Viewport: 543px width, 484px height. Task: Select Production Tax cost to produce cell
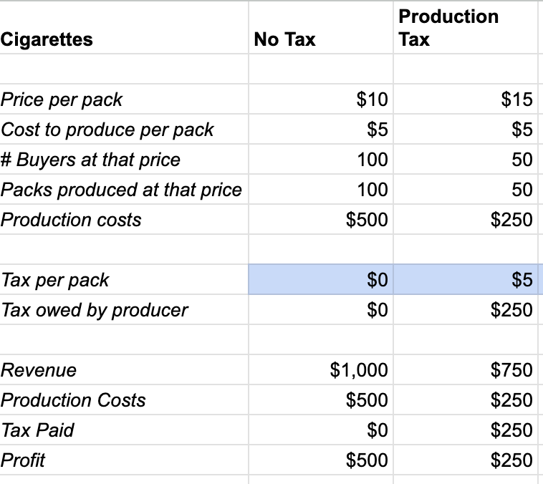tap(466, 129)
